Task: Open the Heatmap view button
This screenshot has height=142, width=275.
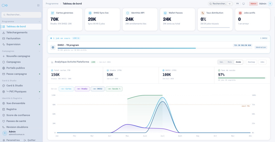Action: pyautogui.click(x=251, y=62)
